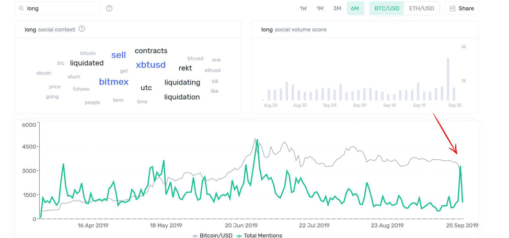Click the "contracts" word in cloud
The height and width of the screenshot is (238, 509).
(151, 51)
